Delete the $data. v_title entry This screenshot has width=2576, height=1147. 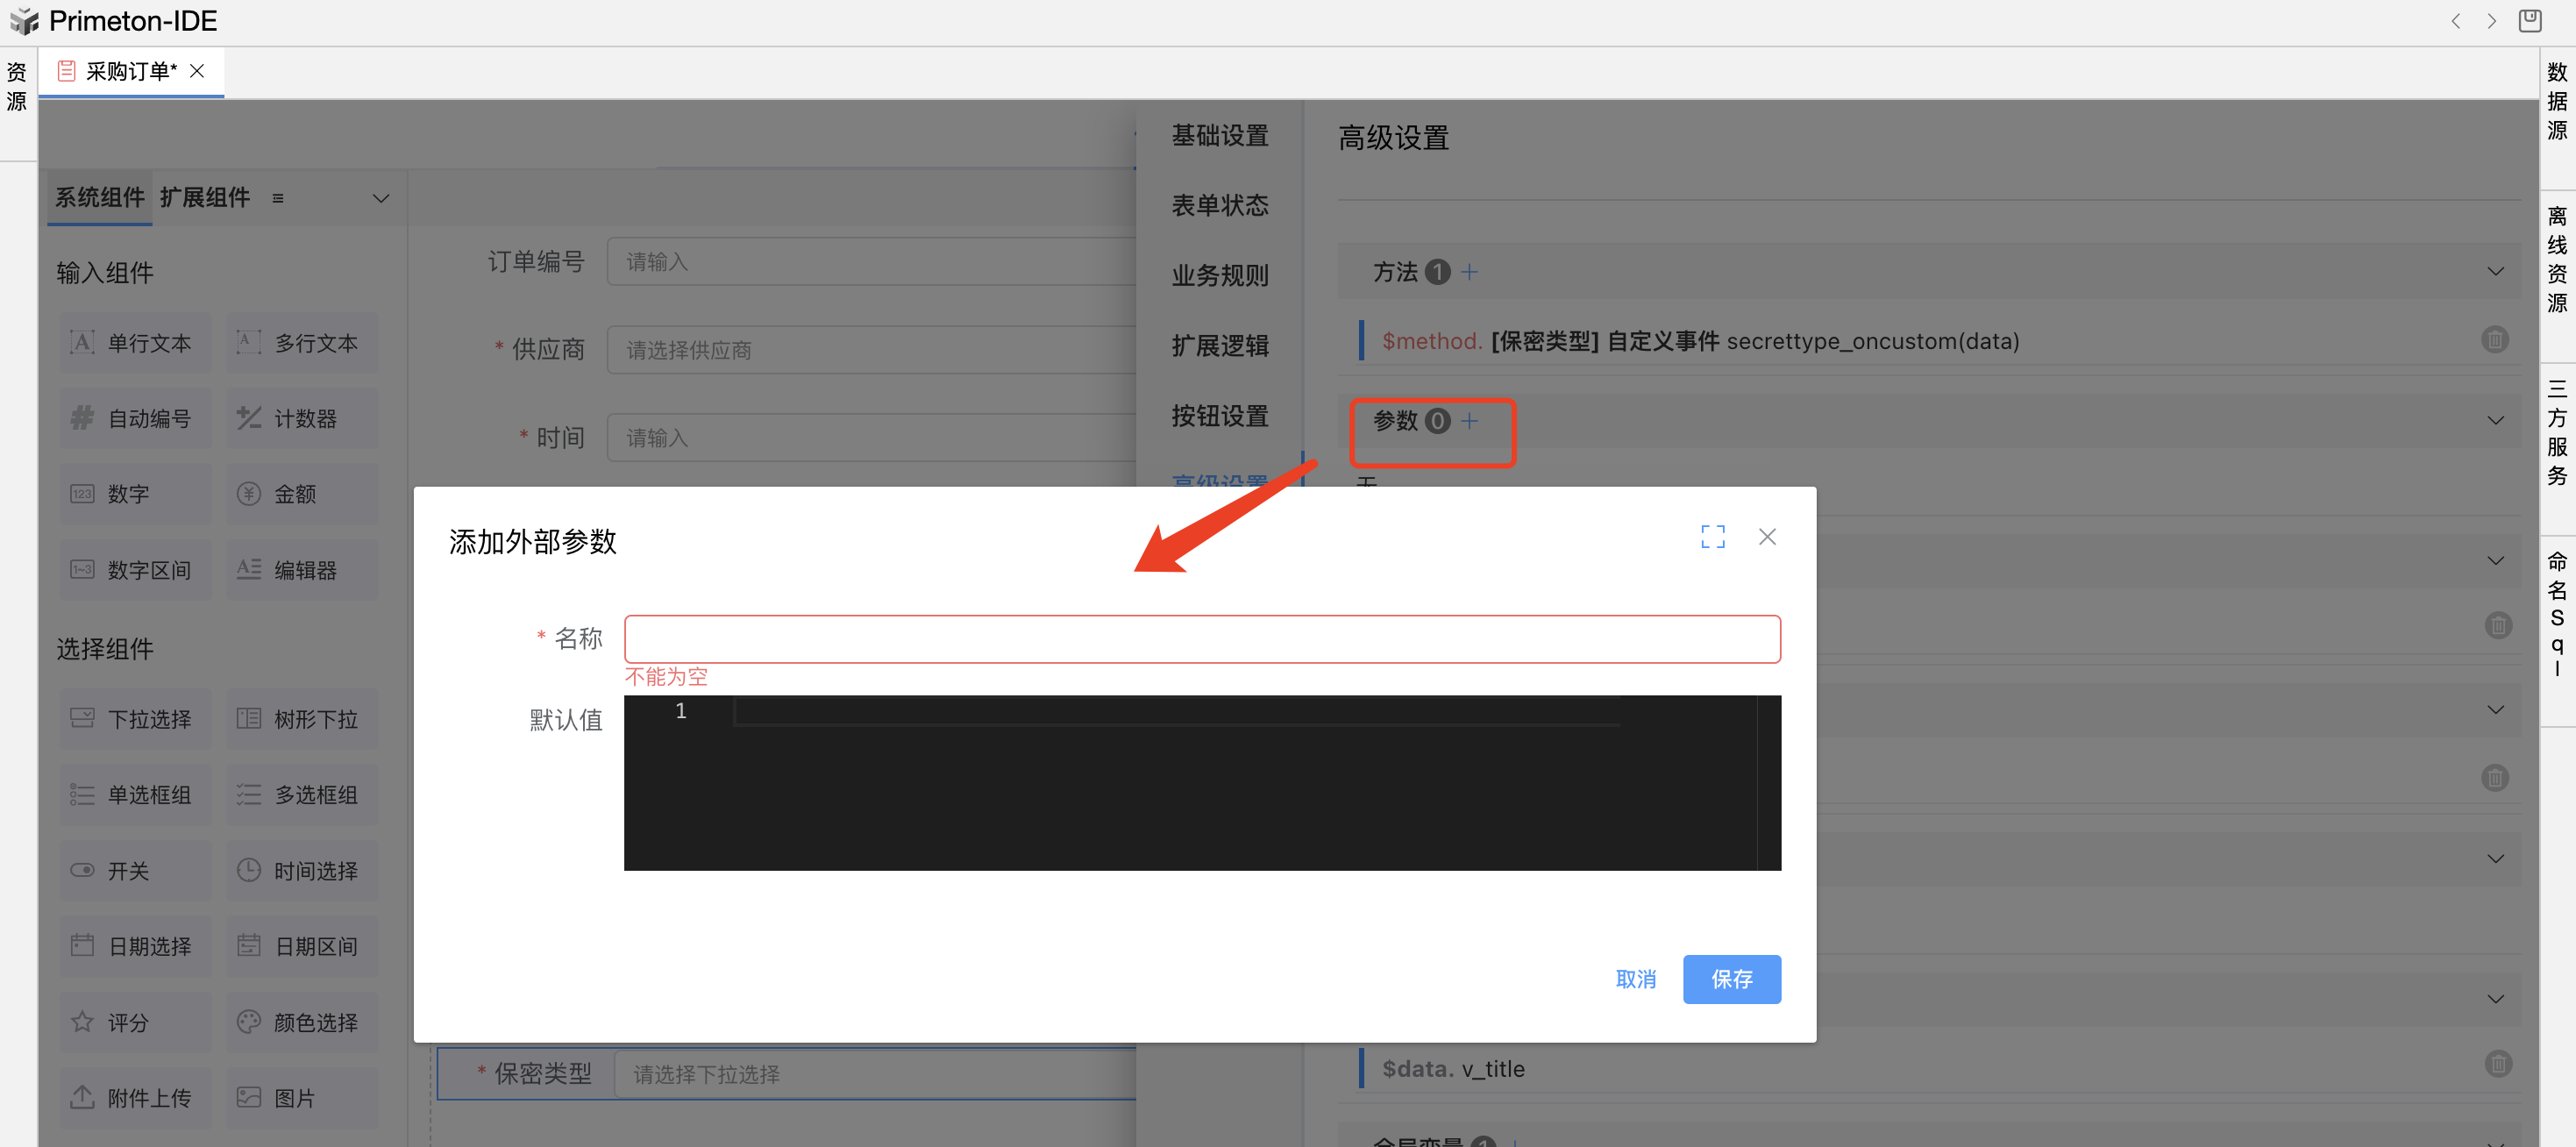[2497, 1064]
